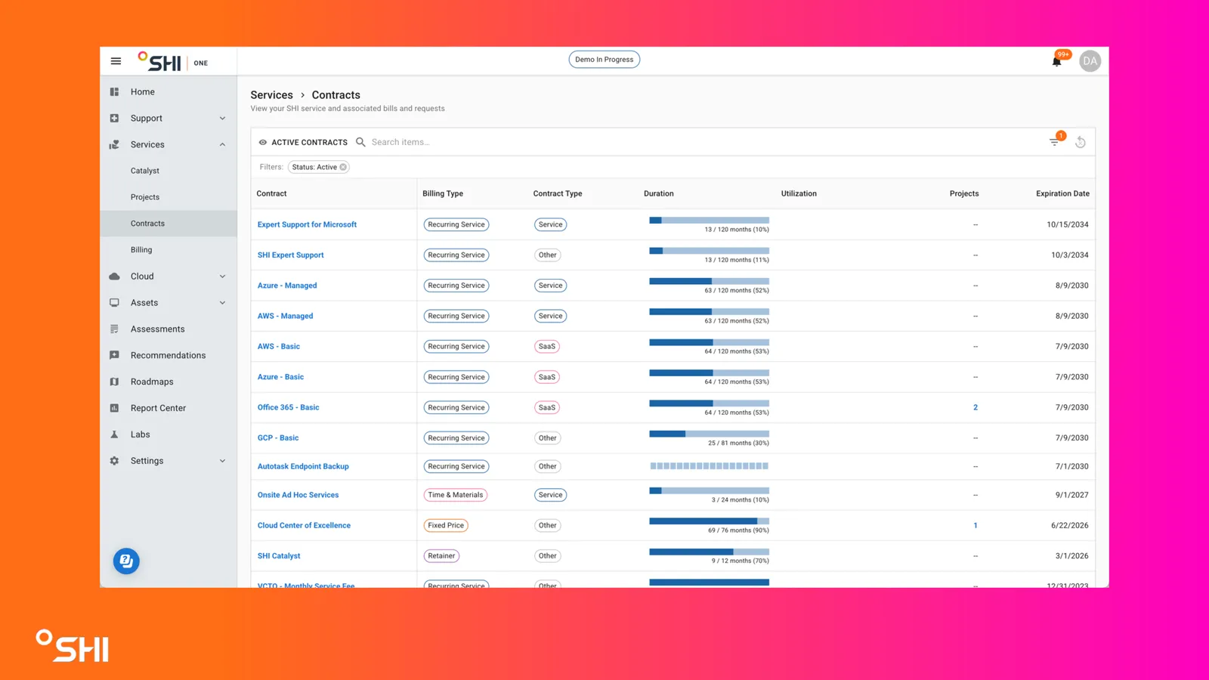
Task: Expand the Support menu chevron
Action: (222, 119)
